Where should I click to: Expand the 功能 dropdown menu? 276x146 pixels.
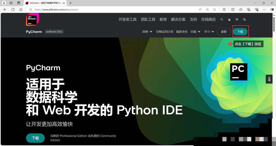[x=195, y=32]
